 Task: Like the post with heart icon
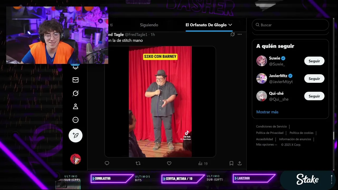coord(169,163)
